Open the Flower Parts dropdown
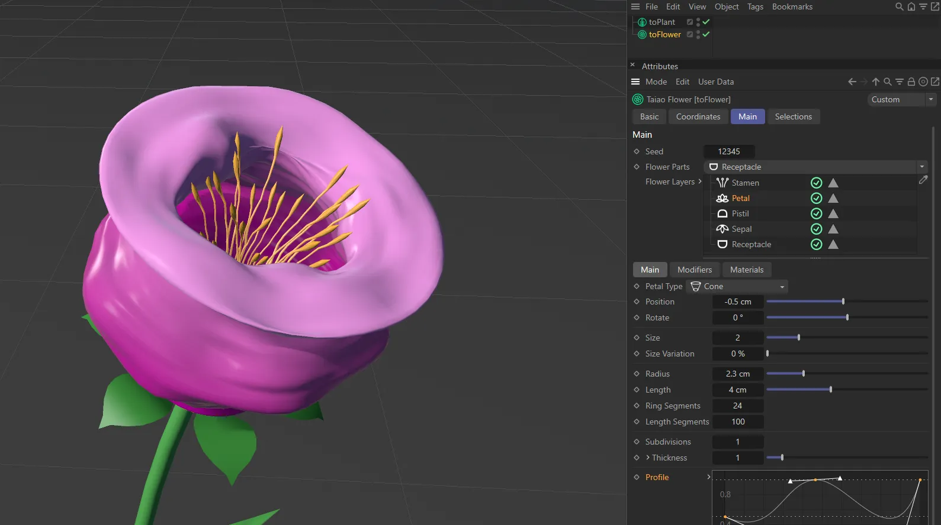This screenshot has height=525, width=941. [x=815, y=167]
